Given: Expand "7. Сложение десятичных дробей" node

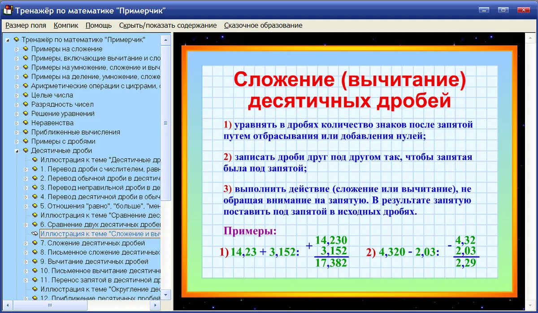Looking at the screenshot, I should coord(26,243).
